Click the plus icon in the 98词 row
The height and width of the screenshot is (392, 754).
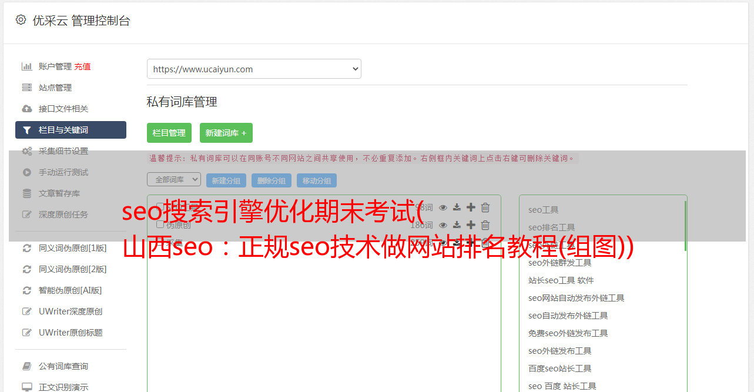coord(471,207)
